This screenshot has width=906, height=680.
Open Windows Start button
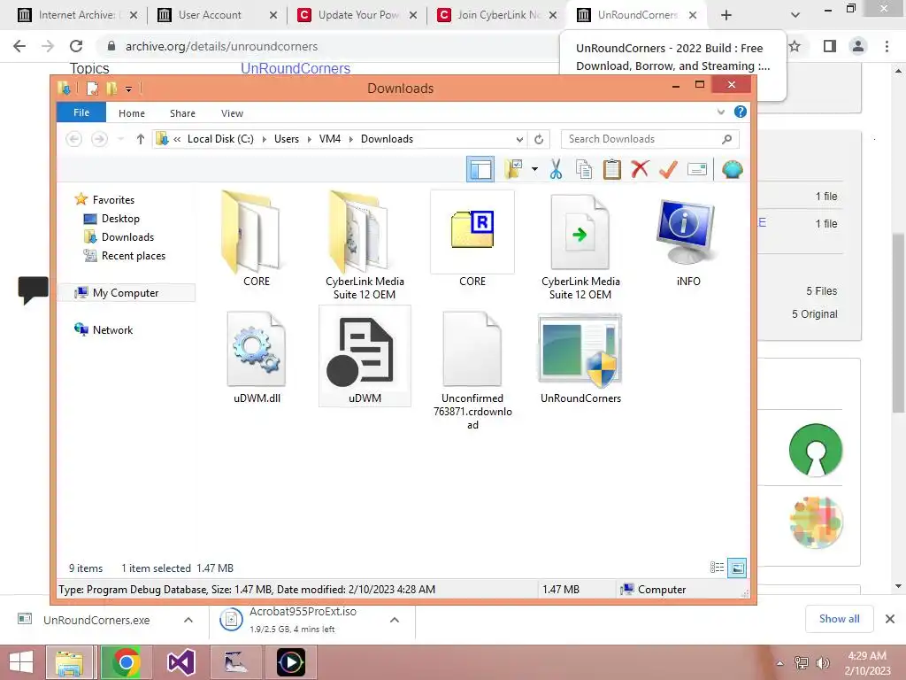[21, 662]
